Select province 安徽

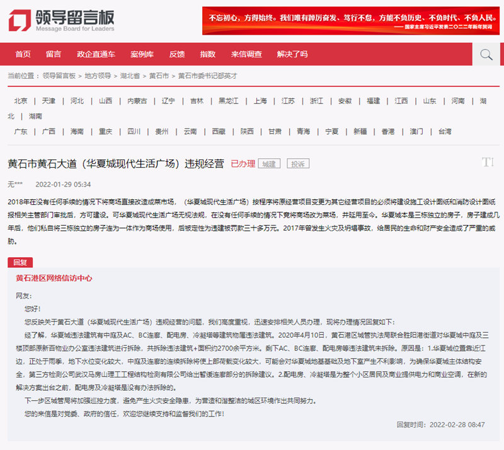click(x=345, y=101)
